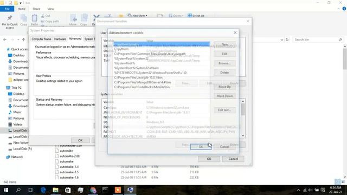Click Move Up in edit variable dialog
This screenshot has width=347, height=195.
click(224, 87)
